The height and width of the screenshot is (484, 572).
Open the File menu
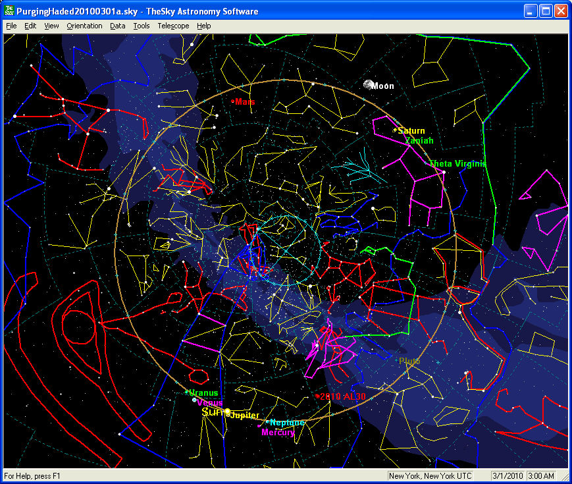pyautogui.click(x=11, y=26)
